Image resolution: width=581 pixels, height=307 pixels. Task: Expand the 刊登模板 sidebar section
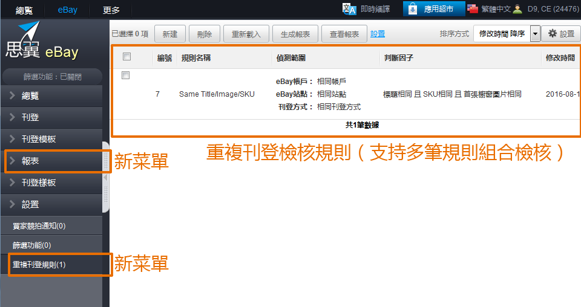(51, 139)
